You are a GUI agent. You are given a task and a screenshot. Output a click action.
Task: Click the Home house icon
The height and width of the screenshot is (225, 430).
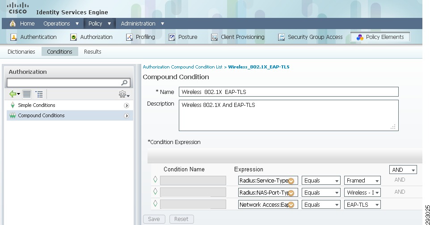coord(13,24)
